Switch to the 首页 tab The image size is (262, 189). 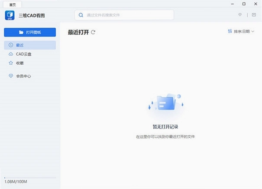13,5
